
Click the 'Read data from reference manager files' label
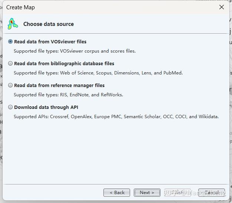coord(59,85)
